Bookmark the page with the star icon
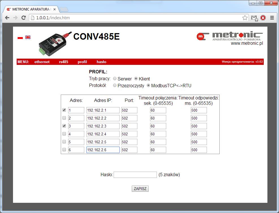This screenshot has width=279, height=213. pos(245,18)
